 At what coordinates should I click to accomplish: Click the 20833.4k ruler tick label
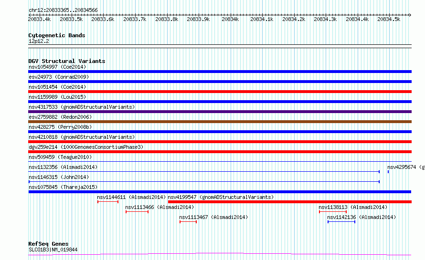[x=39, y=19]
